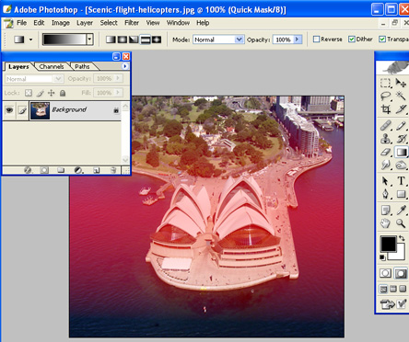Switch to the Channels tab
The height and width of the screenshot is (342, 409).
pos(52,66)
